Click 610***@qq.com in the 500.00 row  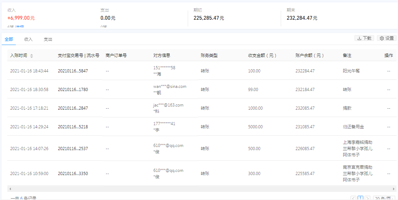168,146
